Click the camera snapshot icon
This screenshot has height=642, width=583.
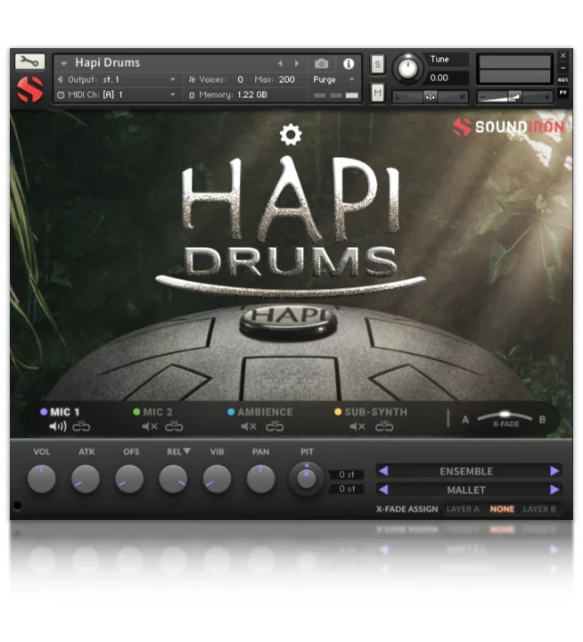coord(322,64)
